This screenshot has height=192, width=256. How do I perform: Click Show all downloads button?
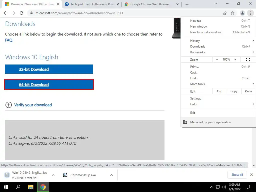[237, 175]
